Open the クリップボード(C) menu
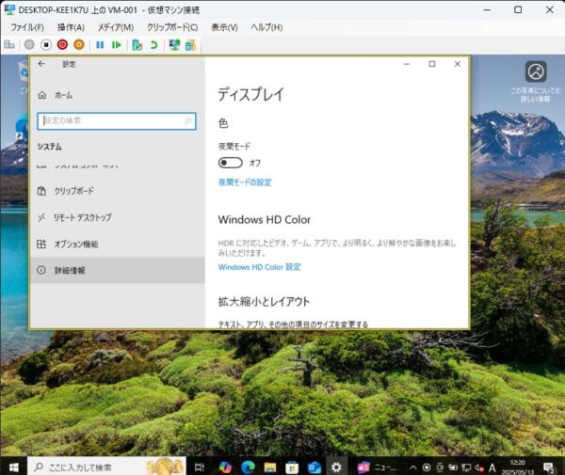Screen dimensions: 565x475 pyautogui.click(x=172, y=27)
